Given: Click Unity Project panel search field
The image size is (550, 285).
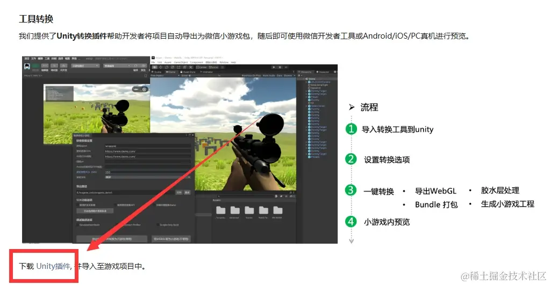Looking at the screenshot, I should point(246,196).
